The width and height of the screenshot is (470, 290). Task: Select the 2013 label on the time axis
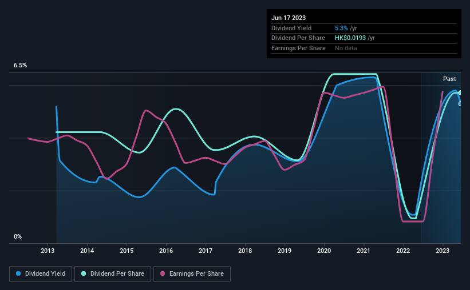click(48, 251)
